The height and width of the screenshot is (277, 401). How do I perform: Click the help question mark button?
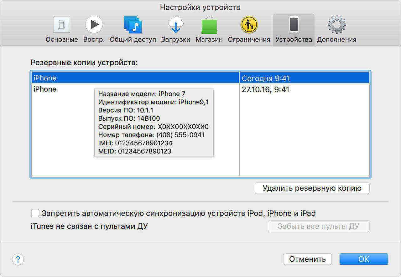click(18, 259)
